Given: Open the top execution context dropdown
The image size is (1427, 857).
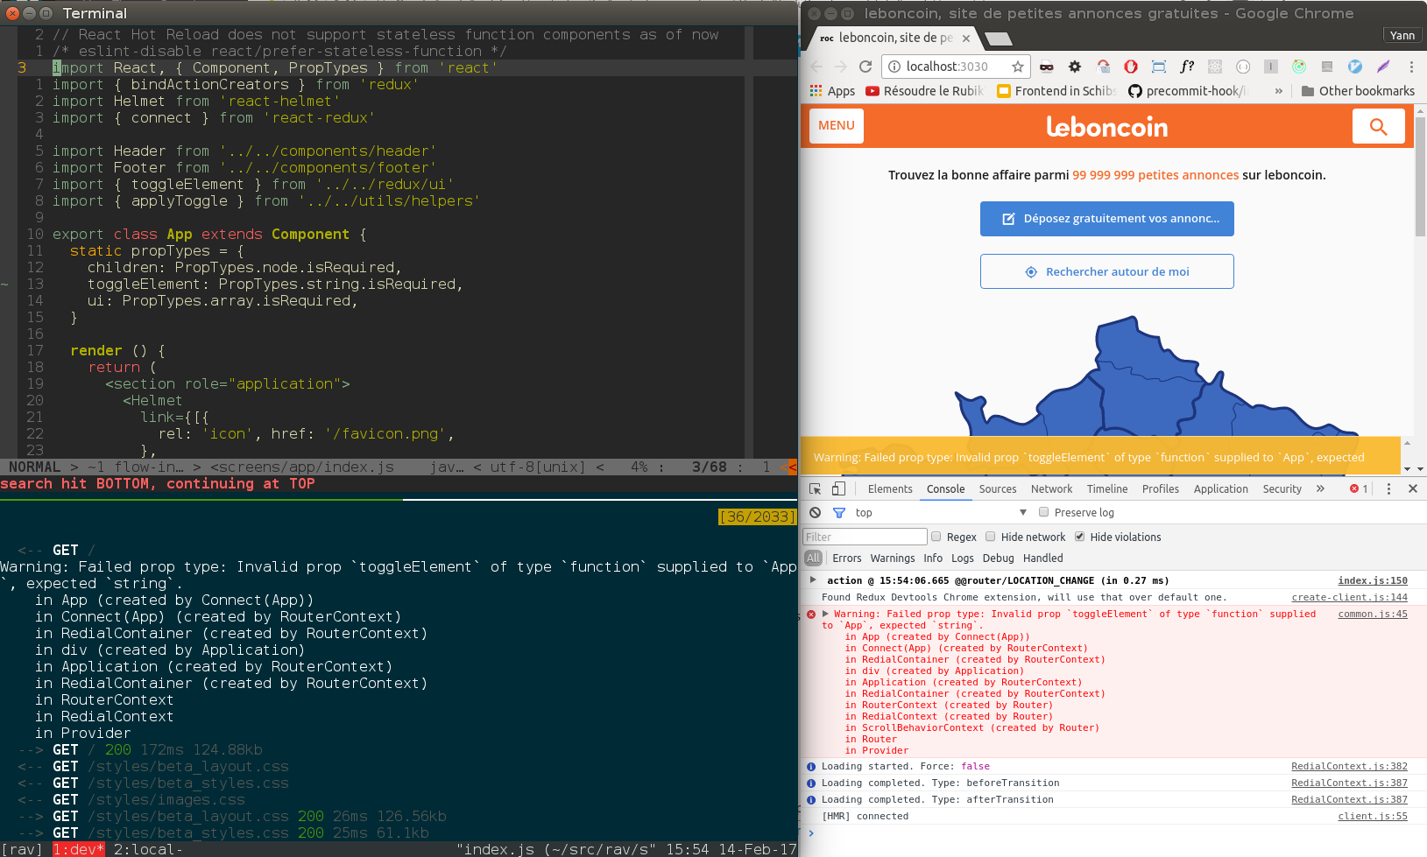Looking at the screenshot, I should tap(941, 513).
